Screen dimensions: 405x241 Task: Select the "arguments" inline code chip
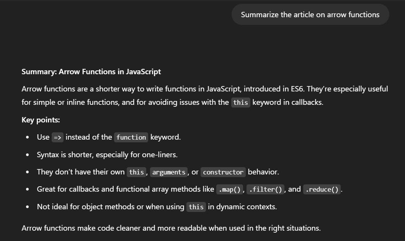(168, 172)
